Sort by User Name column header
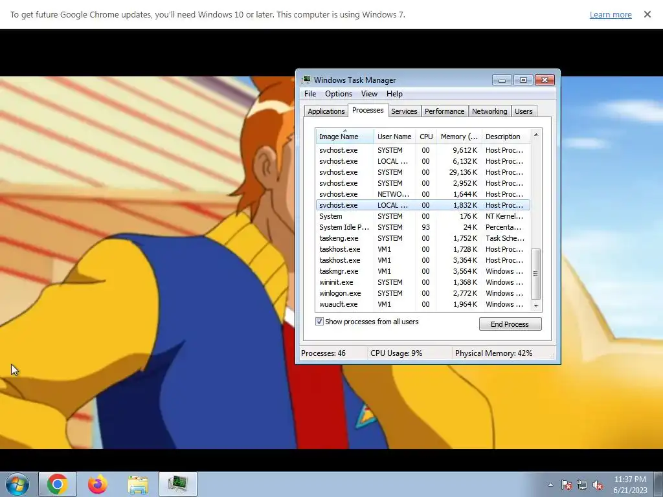The width and height of the screenshot is (663, 497). (x=394, y=137)
